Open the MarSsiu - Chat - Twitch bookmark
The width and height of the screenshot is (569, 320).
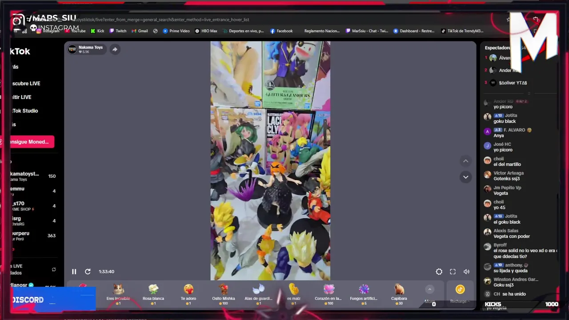coord(367,31)
